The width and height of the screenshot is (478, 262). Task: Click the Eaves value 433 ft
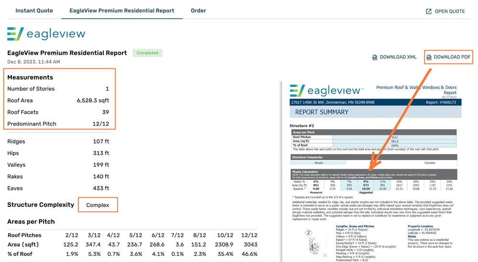101,188
